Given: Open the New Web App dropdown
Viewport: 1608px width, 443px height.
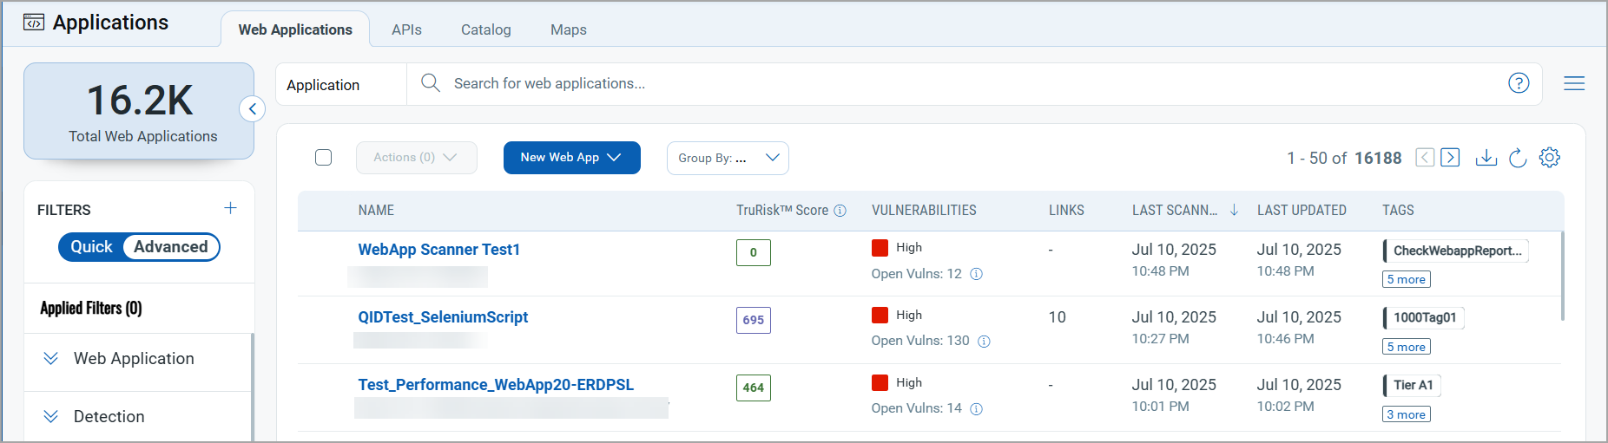Looking at the screenshot, I should [571, 158].
